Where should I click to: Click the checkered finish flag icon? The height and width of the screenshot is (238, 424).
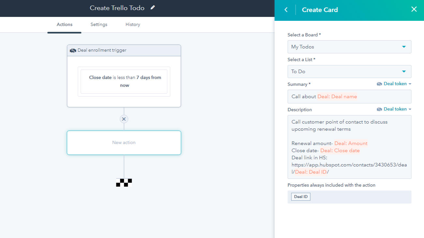click(x=124, y=183)
